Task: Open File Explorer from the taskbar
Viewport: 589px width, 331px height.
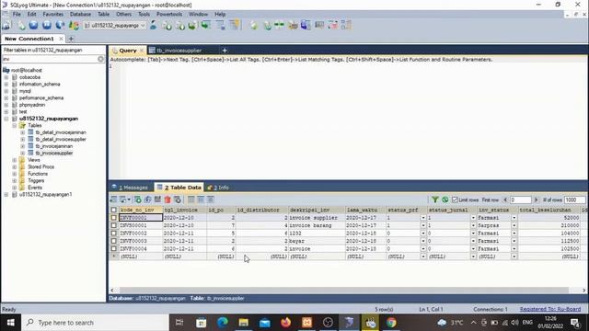Action: pyautogui.click(x=243, y=323)
